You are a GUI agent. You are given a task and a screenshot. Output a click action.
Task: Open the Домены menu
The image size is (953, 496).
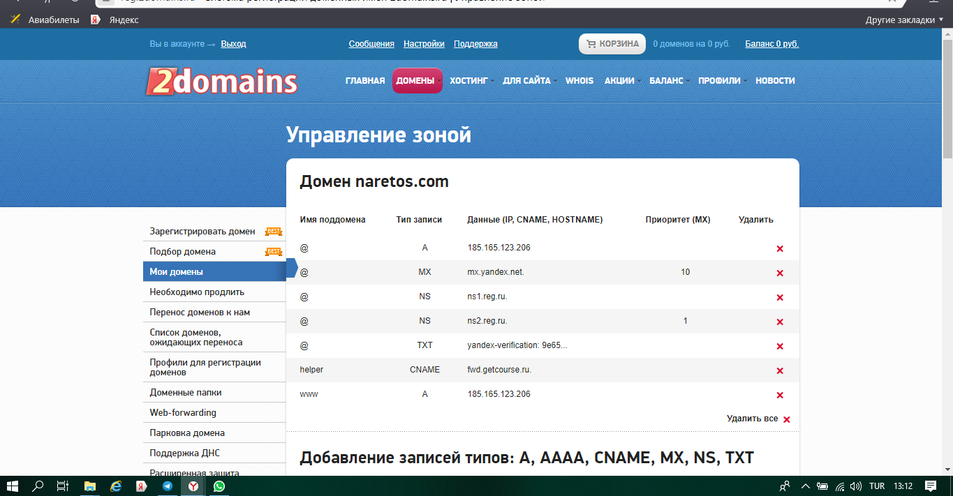point(418,81)
